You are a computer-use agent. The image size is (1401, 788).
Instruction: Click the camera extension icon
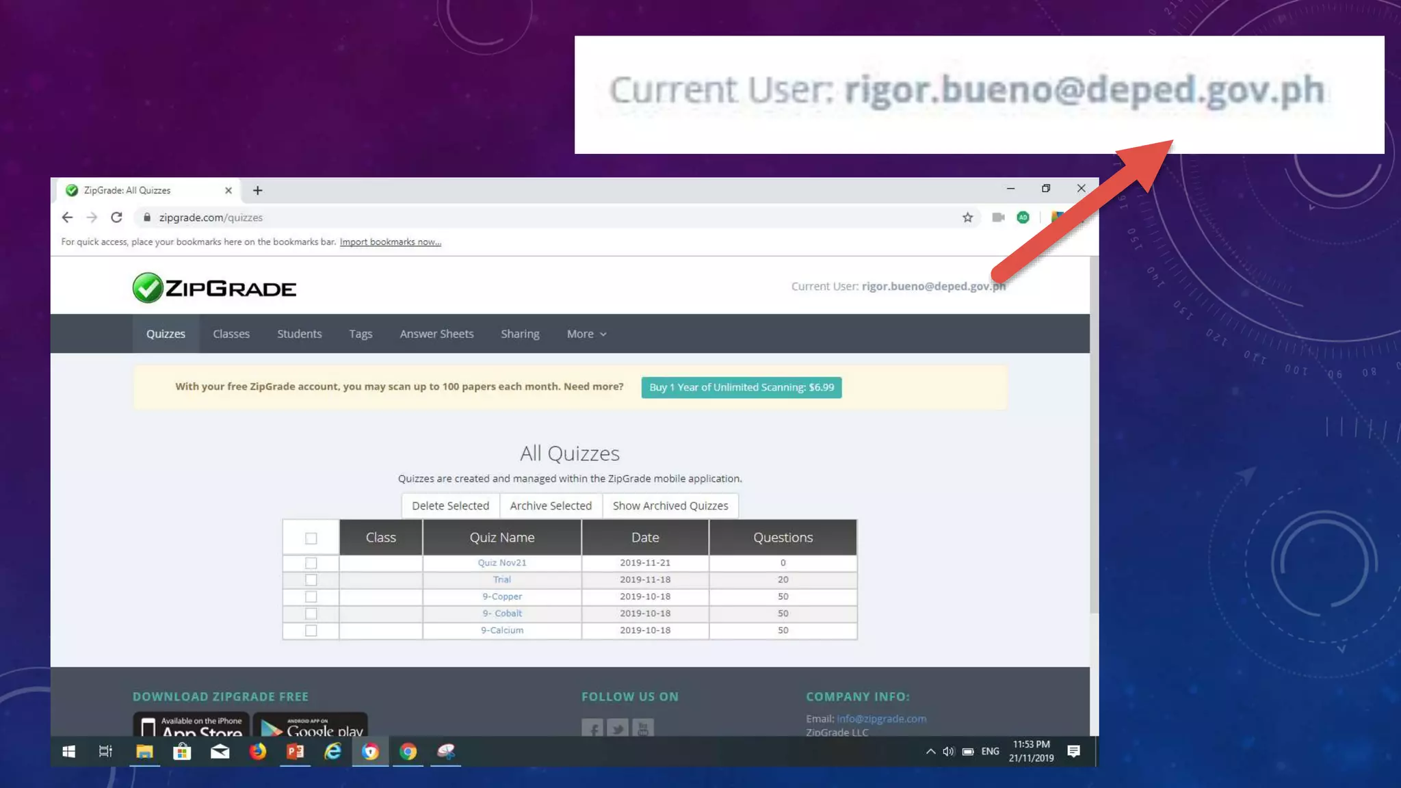click(998, 218)
